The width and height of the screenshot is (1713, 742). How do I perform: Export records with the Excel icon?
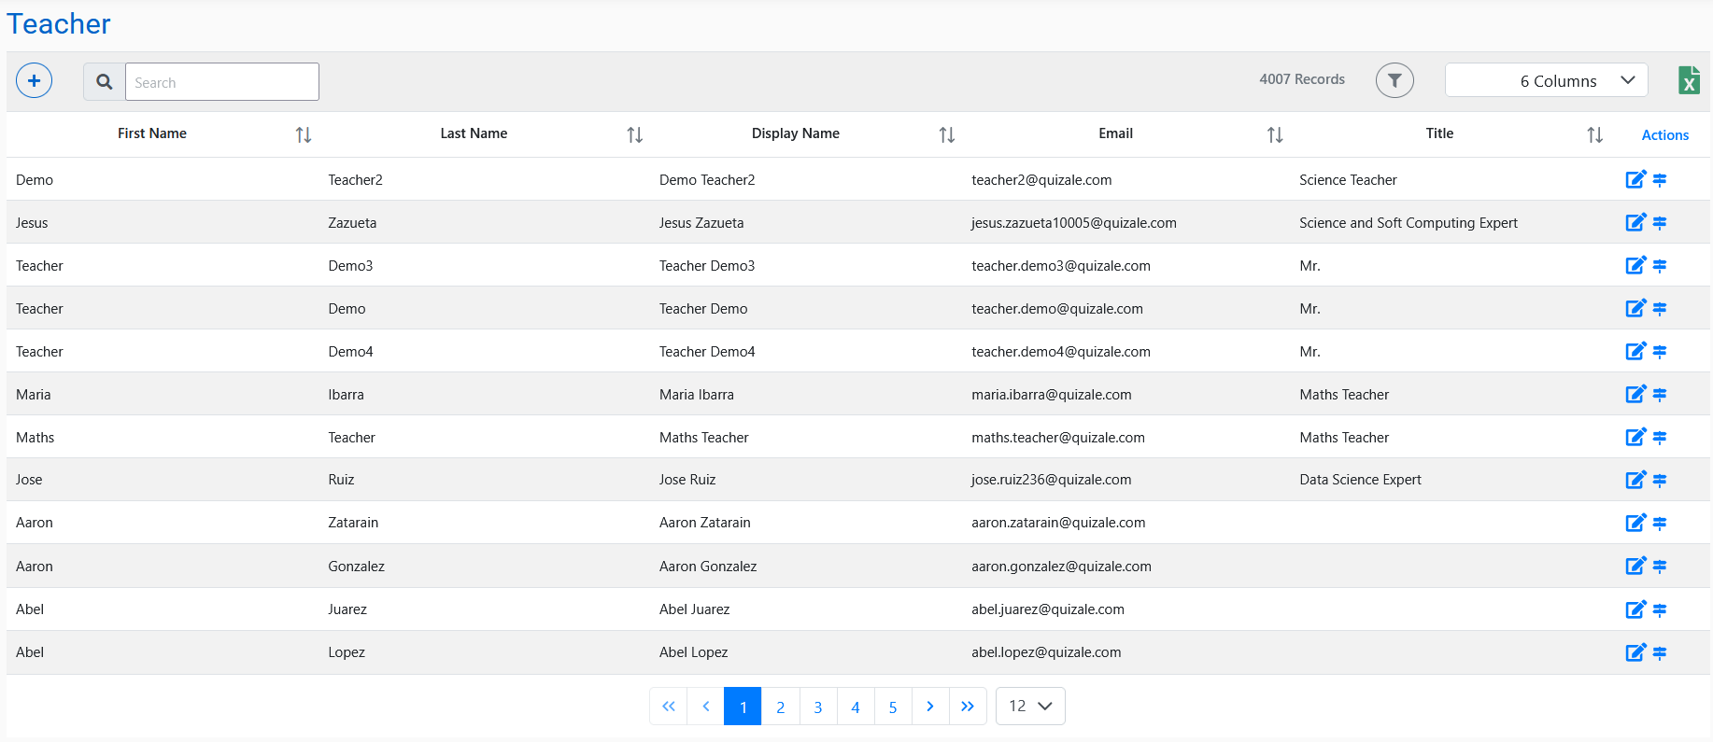pyautogui.click(x=1688, y=81)
